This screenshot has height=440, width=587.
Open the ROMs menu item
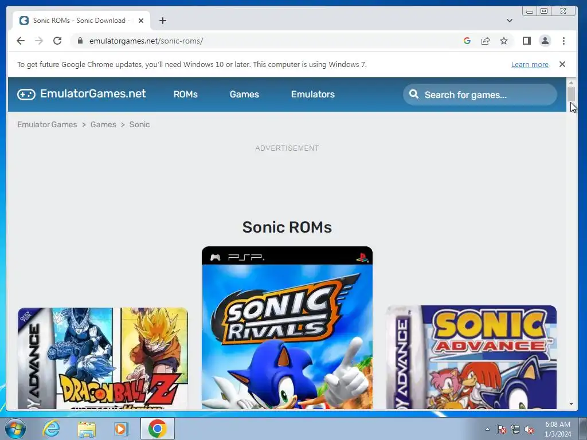click(x=186, y=95)
